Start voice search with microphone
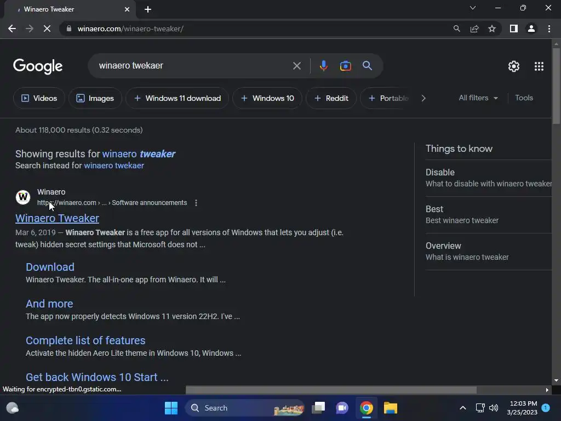561x421 pixels. point(323,66)
